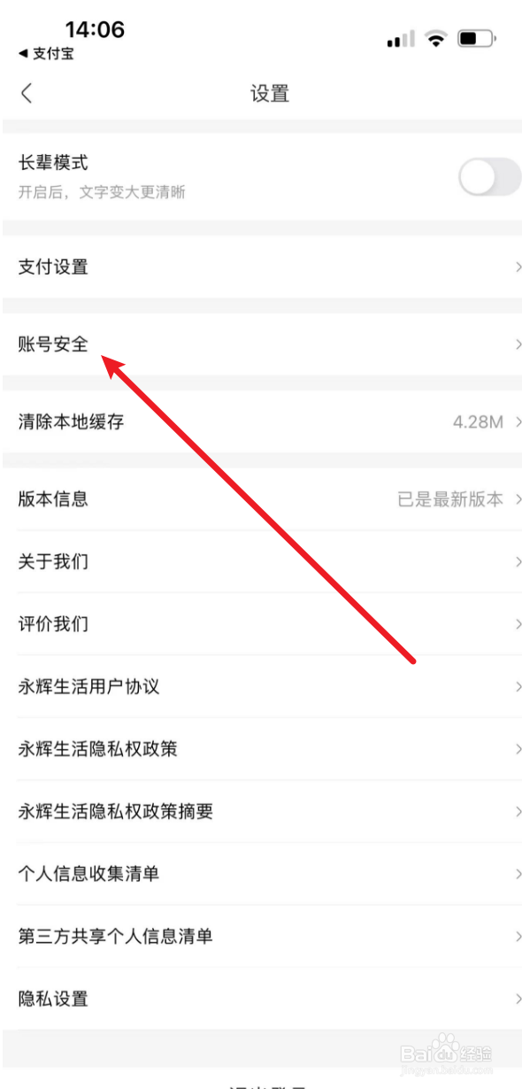Open 版本信息 version info
This screenshot has height=1089, width=522.
click(x=261, y=499)
